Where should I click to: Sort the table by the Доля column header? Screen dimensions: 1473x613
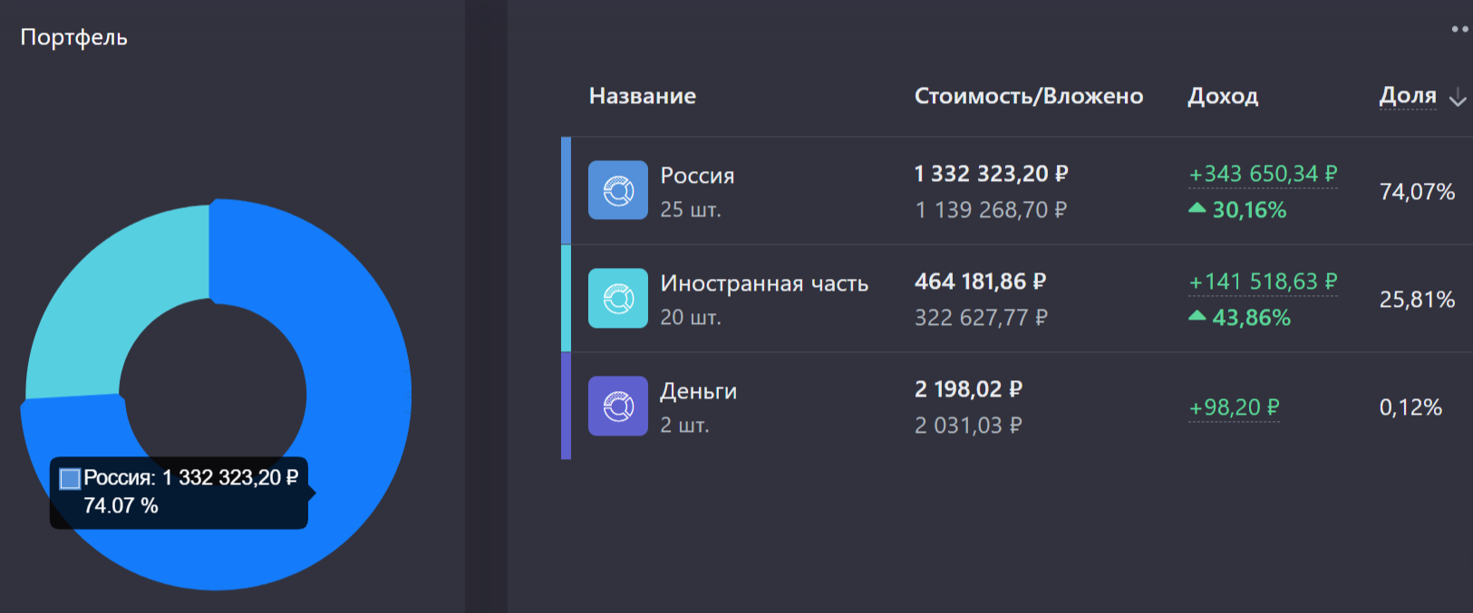point(1408,95)
